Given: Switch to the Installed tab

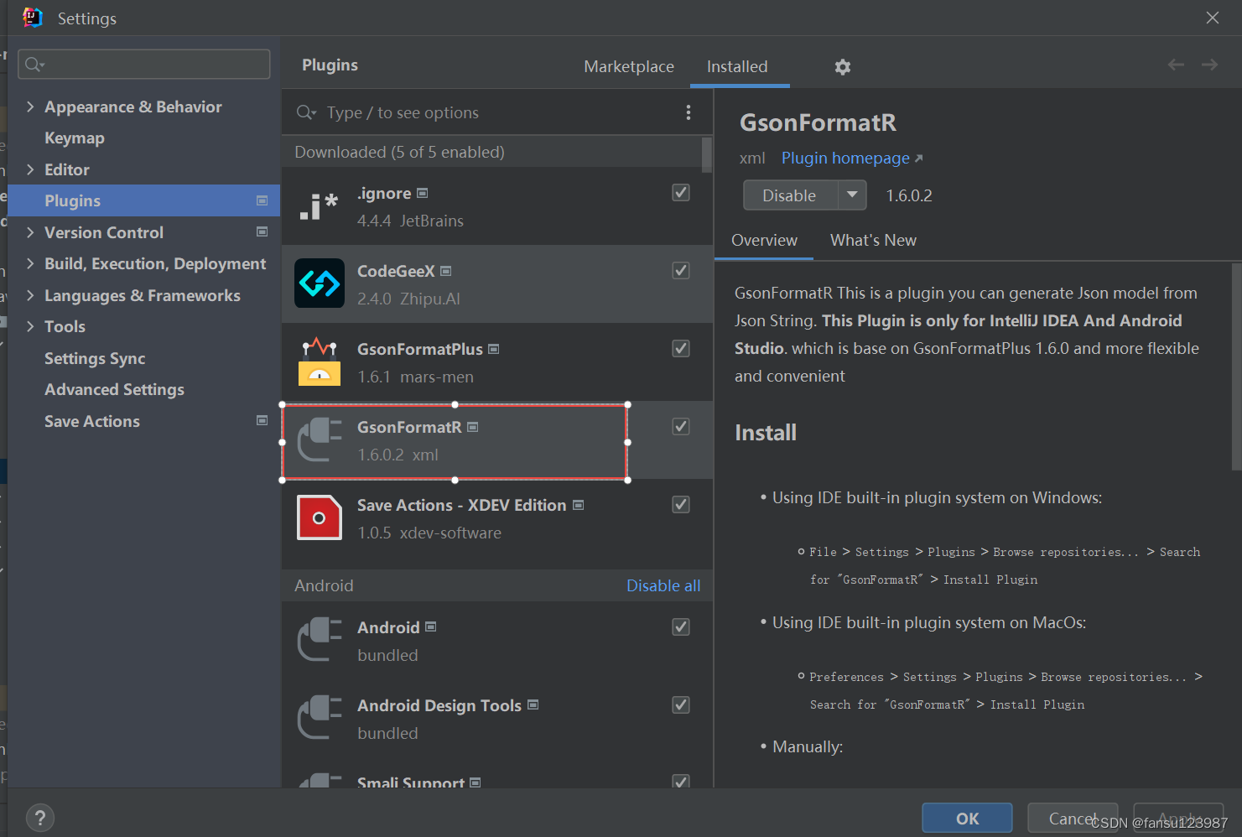Looking at the screenshot, I should tap(737, 66).
